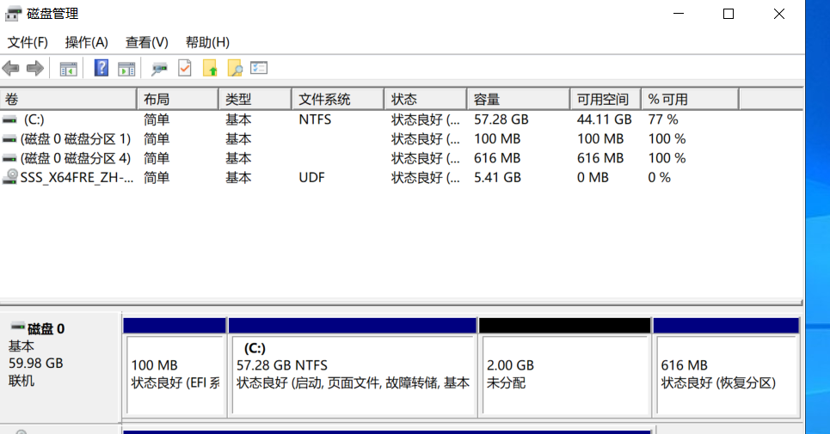830x434 pixels.
Task: Sort by the 文件系统 column header
Action: click(x=335, y=100)
